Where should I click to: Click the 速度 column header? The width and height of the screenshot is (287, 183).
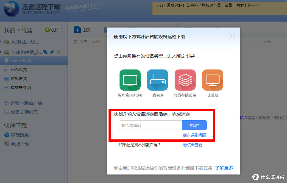(268, 41)
